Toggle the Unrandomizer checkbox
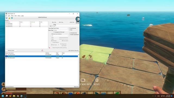This screenshot has height=98, width=174. pyautogui.click(x=70, y=33)
